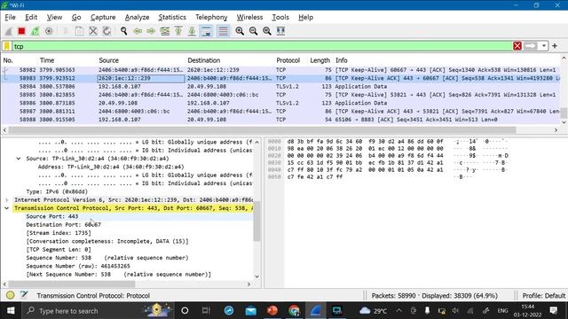Image resolution: width=568 pixels, height=319 pixels.
Task: Sort packets by Destination column header
Action: click(203, 60)
